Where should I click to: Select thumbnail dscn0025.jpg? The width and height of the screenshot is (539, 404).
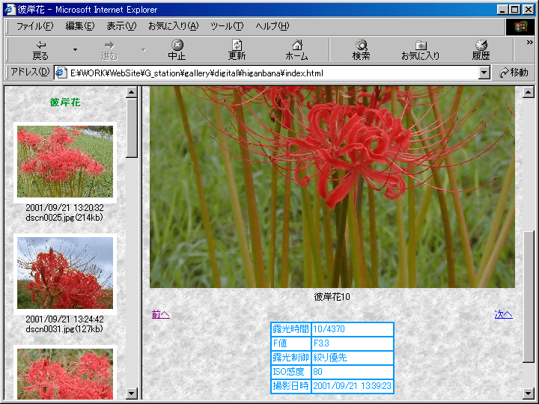tap(65, 162)
